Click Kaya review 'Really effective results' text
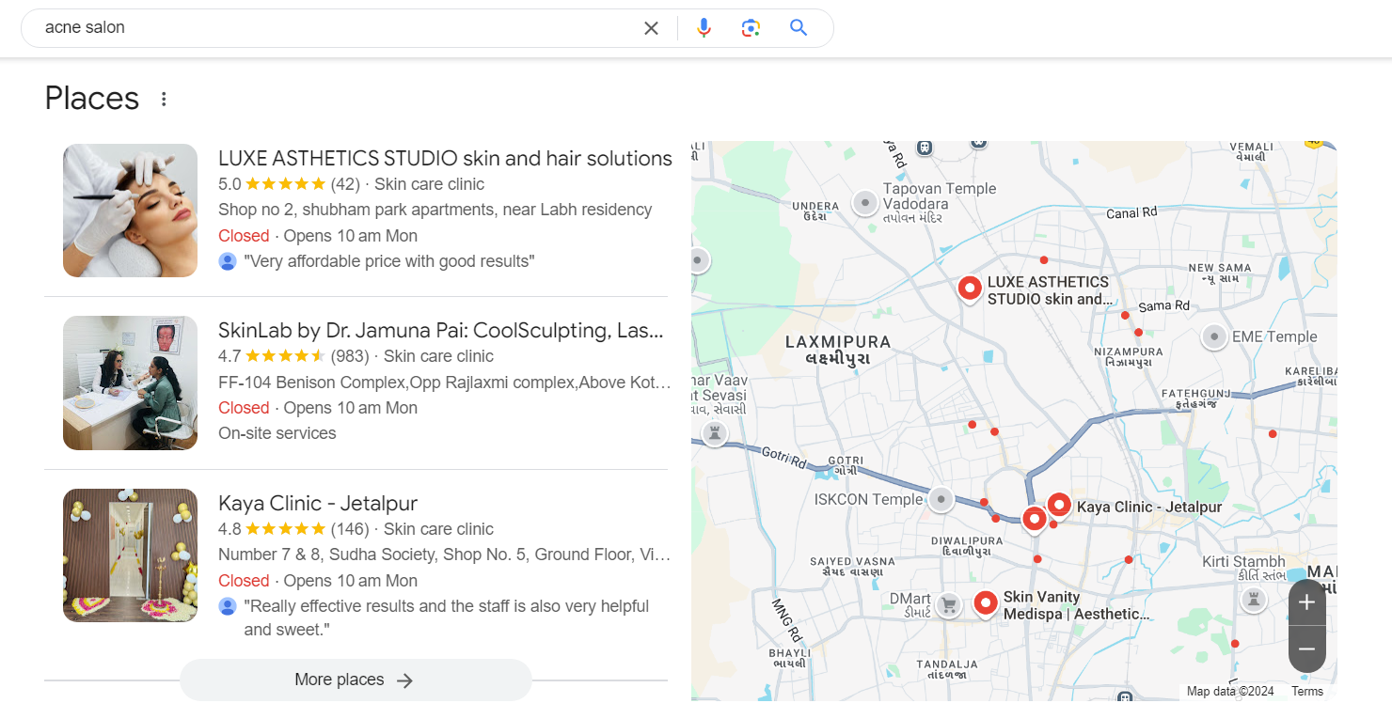The width and height of the screenshot is (1392, 719). tap(447, 617)
